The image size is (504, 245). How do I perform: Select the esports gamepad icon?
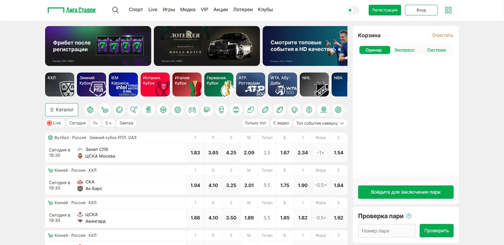(x=192, y=110)
